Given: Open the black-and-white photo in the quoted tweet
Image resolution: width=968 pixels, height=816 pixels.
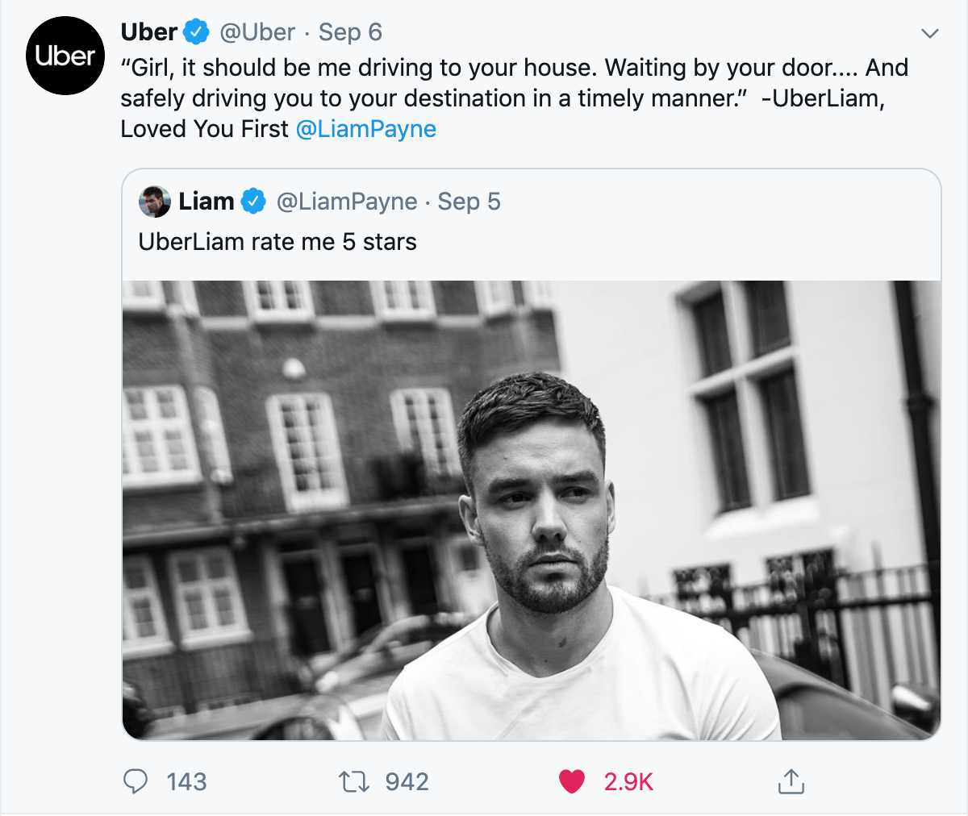Looking at the screenshot, I should click(531, 510).
